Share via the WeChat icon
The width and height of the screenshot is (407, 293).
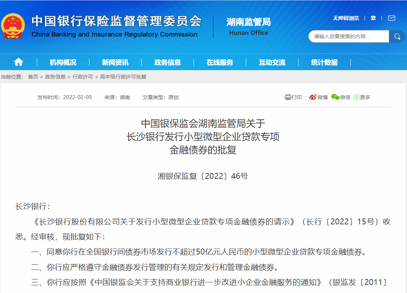pos(335,97)
